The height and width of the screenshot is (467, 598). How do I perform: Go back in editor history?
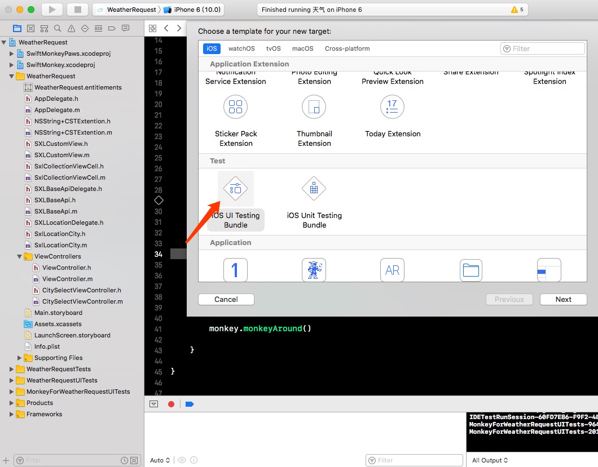[166, 28]
